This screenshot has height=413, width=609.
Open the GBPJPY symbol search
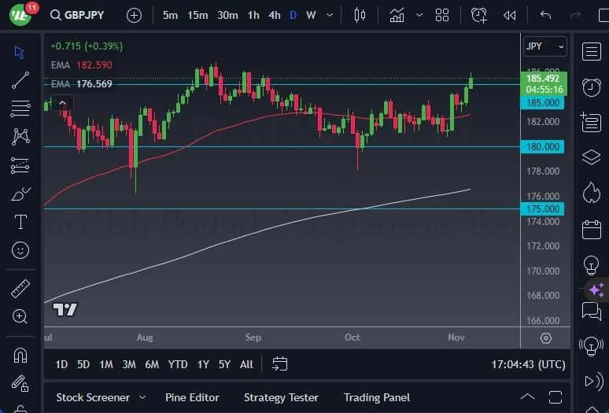point(77,15)
